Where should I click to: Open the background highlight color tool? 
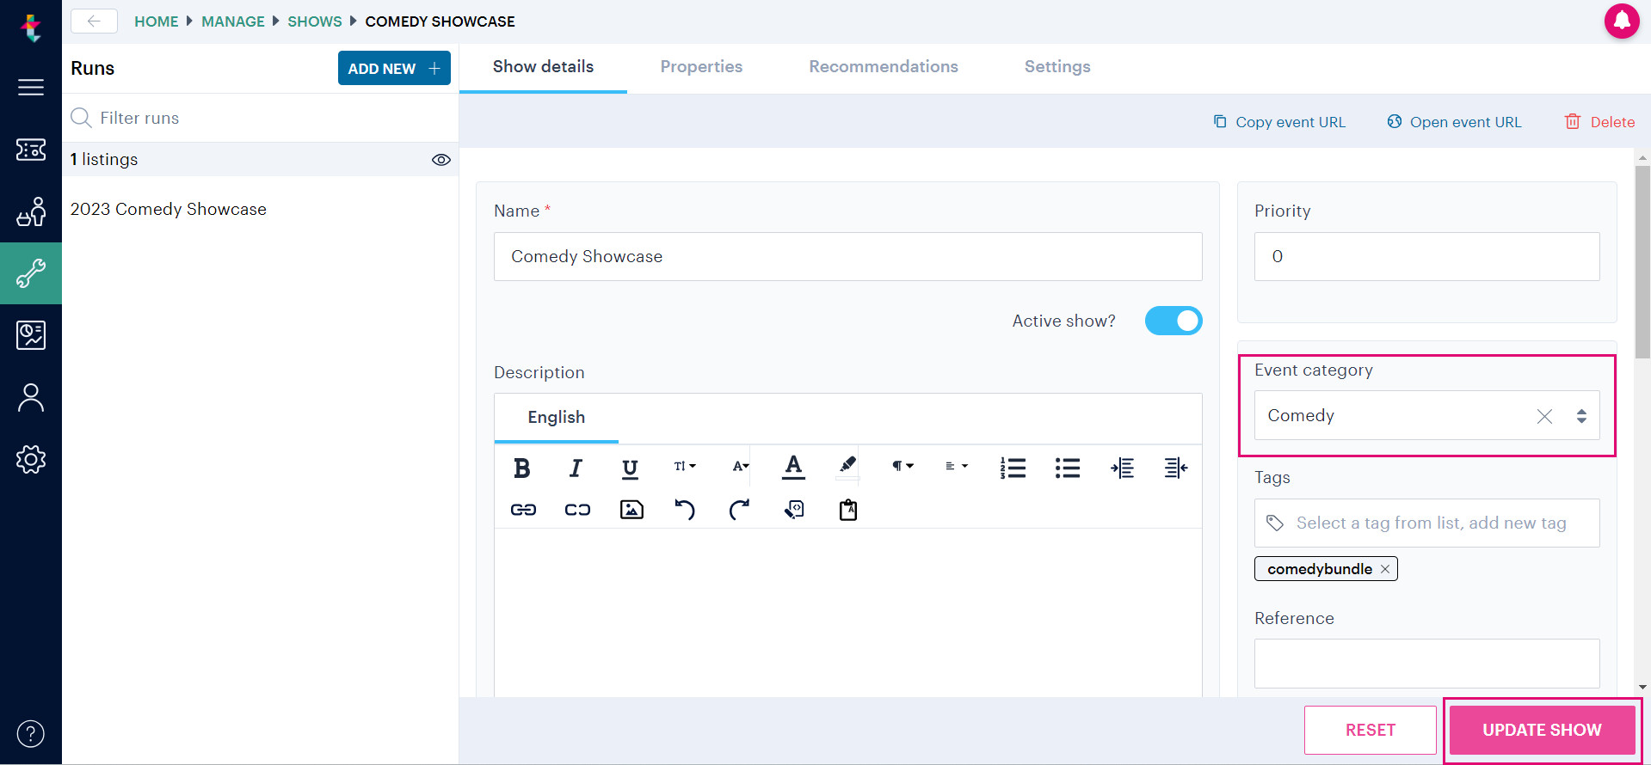click(x=847, y=466)
